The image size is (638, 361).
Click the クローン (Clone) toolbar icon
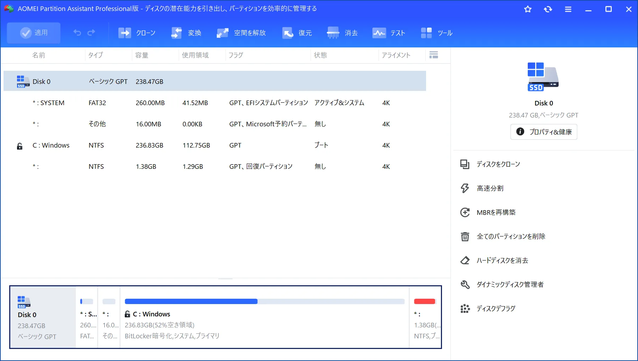tap(125, 33)
